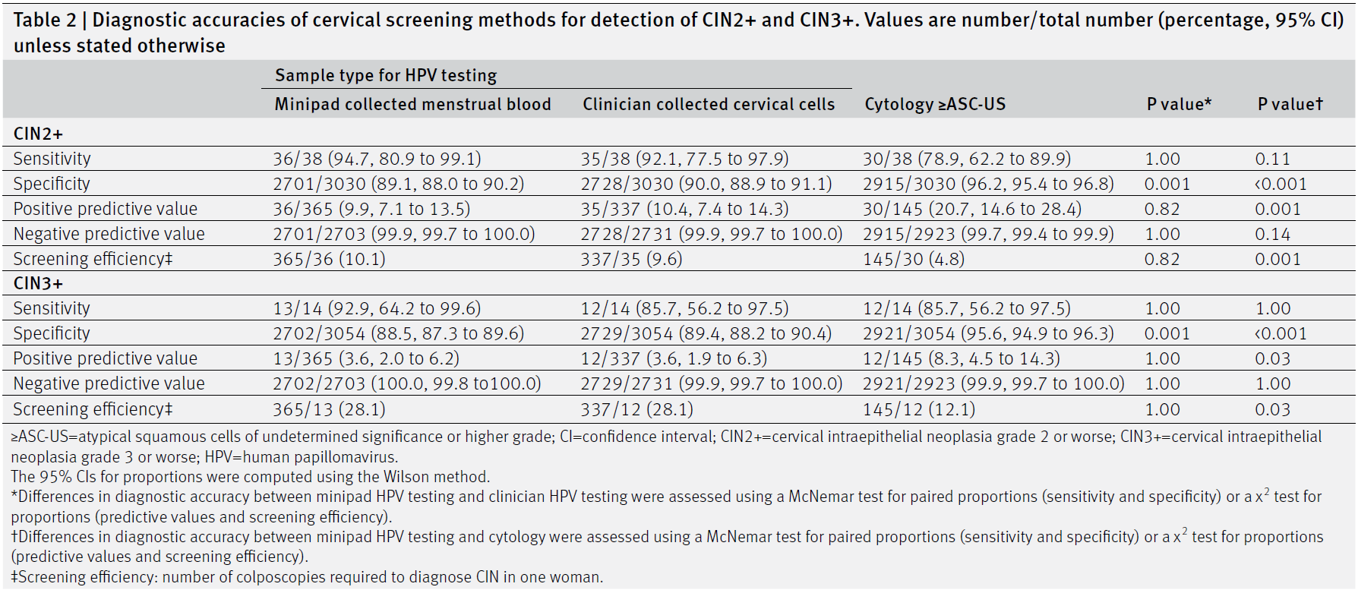Viewport: 1358px width, 590px height.
Task: Select the cell 13/14 (92.9, 64.2 to 99.6)
Action: [377, 308]
